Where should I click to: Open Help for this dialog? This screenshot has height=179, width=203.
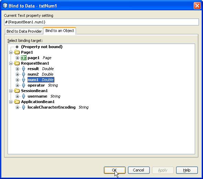187,170
